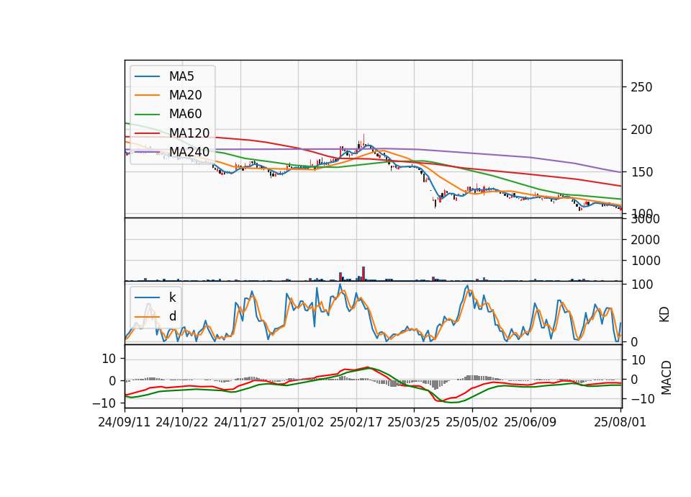Click the purple MA240 legend line swatch
Image resolution: width=691 pixels, height=497 pixels.
(147, 152)
